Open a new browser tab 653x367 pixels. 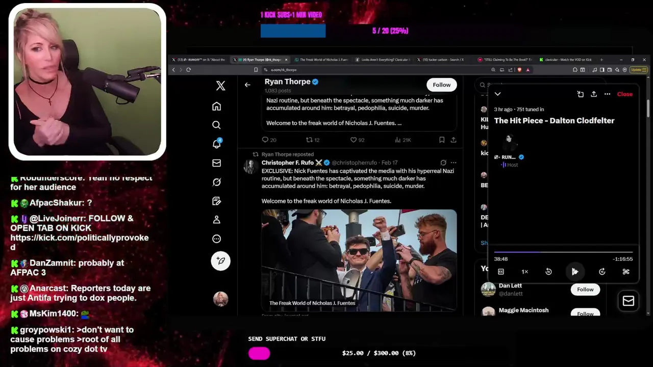(x=601, y=60)
